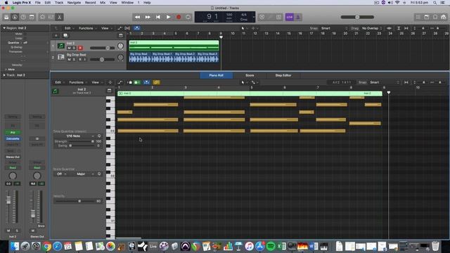
Task: Open Global Tracks button in track header
Action: click(121, 36)
